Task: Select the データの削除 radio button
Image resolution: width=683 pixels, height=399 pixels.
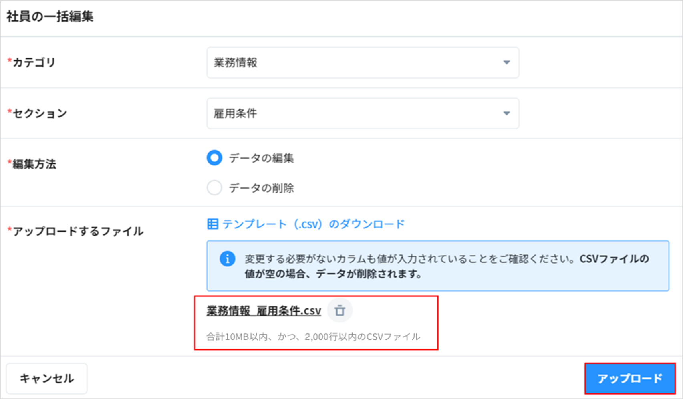Action: click(x=214, y=187)
